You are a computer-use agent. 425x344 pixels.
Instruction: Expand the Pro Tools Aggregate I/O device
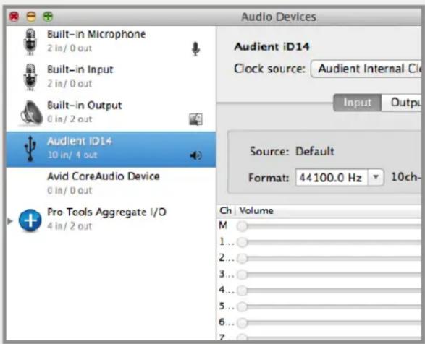(x=10, y=221)
